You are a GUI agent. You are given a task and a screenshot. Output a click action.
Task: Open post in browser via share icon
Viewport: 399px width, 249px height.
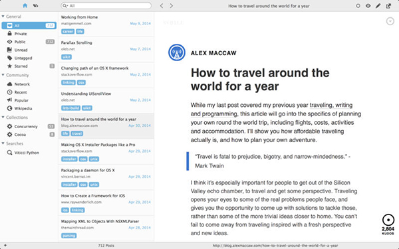388,5
